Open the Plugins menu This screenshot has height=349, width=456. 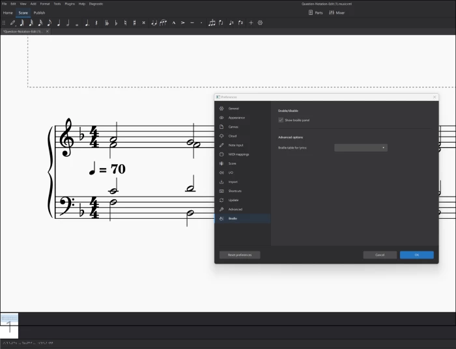pyautogui.click(x=70, y=3)
